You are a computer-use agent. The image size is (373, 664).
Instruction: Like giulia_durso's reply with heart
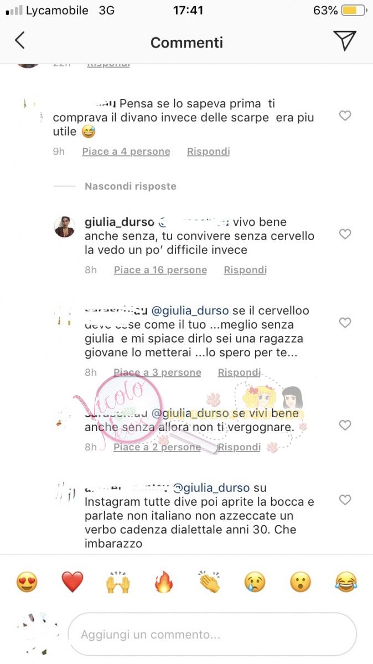[x=345, y=234]
